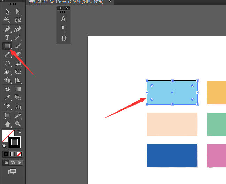Select the Eraser tool

click(18, 54)
